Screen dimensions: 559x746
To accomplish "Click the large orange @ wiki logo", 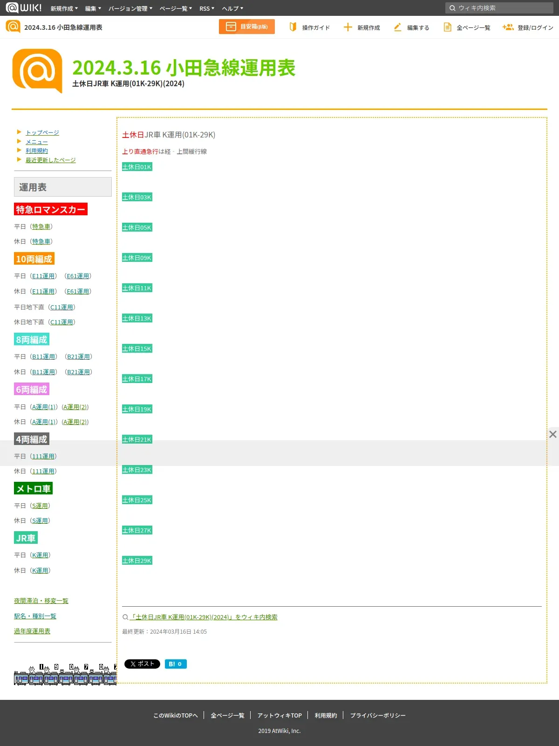I will [37, 71].
